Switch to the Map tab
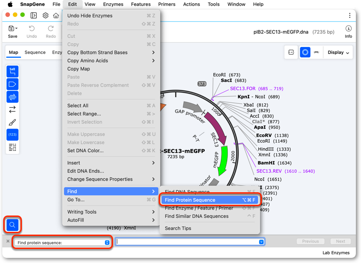The image size is (361, 263). pos(13,52)
